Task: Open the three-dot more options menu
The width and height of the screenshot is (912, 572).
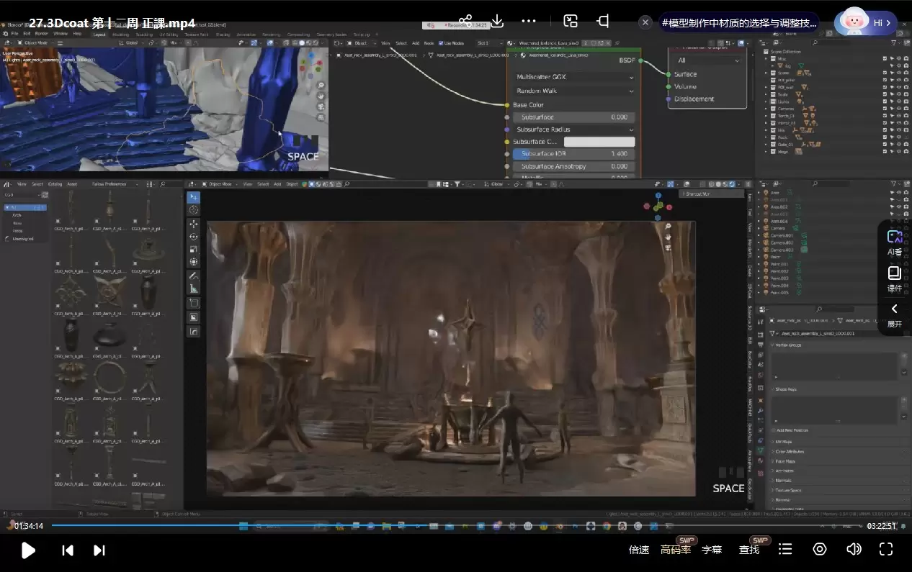Action: 529,22
